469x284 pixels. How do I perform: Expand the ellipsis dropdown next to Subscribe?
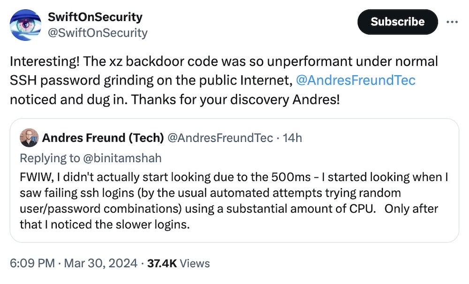tap(453, 21)
